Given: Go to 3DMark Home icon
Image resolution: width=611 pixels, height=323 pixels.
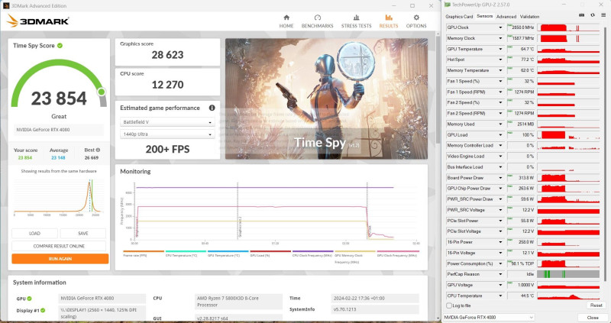Looking at the screenshot, I should [x=286, y=18].
